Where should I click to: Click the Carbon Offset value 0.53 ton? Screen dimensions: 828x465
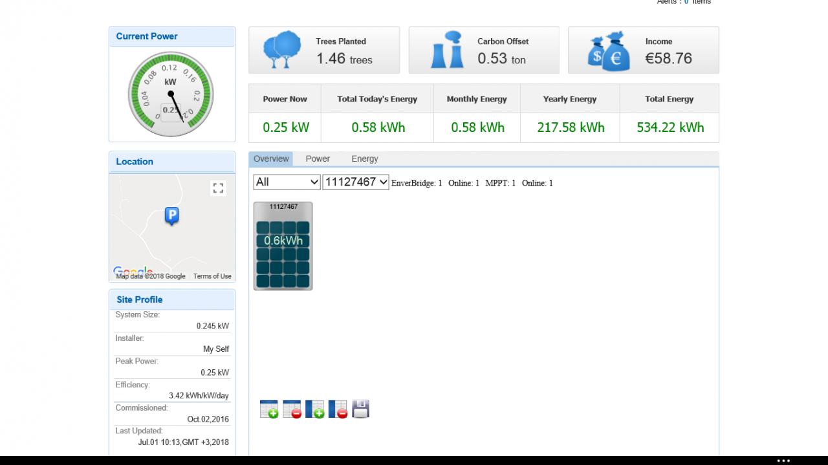[501, 59]
